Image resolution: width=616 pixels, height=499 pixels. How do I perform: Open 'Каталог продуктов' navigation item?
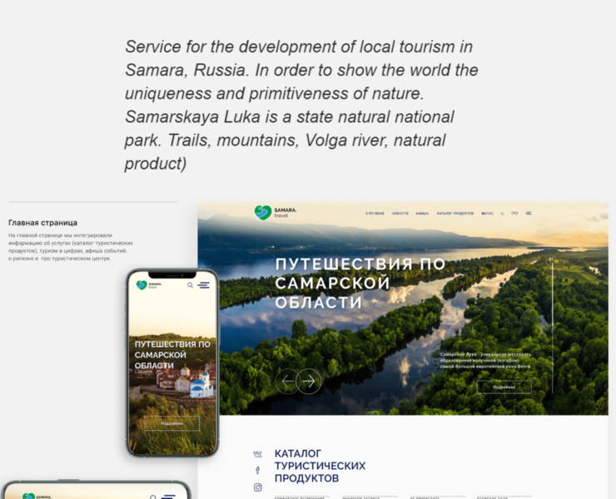[455, 214]
